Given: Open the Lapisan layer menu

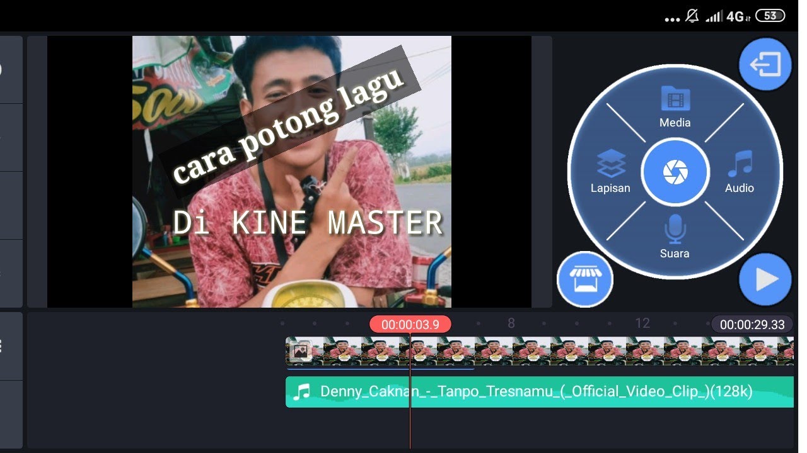Looking at the screenshot, I should (610, 172).
